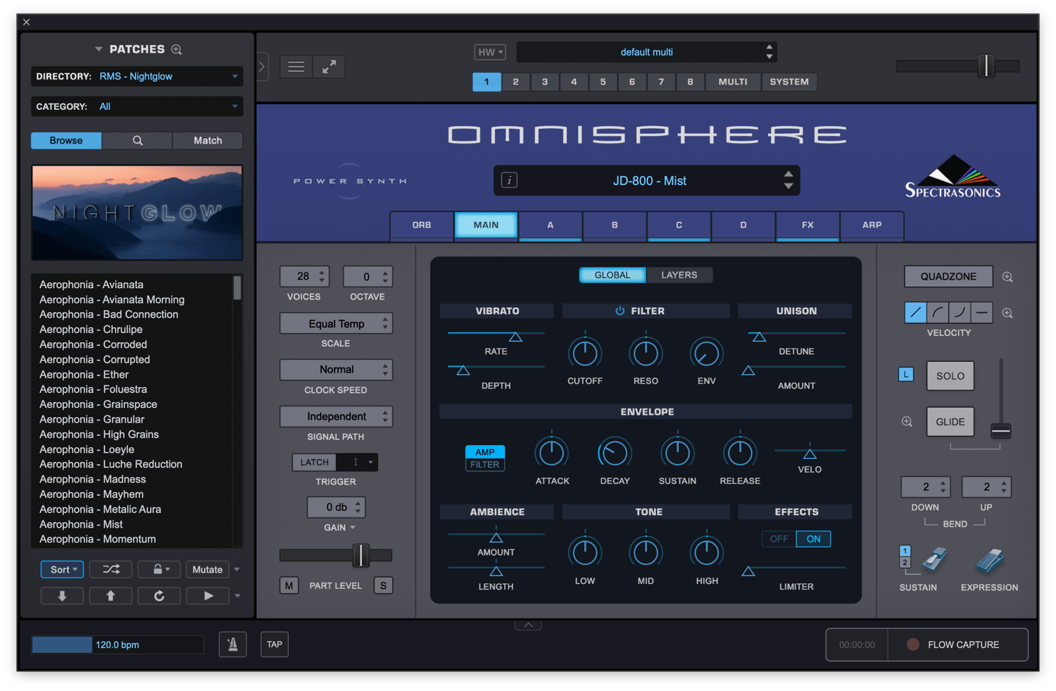Open the patch info icon
The image size is (1056, 691).
coord(509,180)
